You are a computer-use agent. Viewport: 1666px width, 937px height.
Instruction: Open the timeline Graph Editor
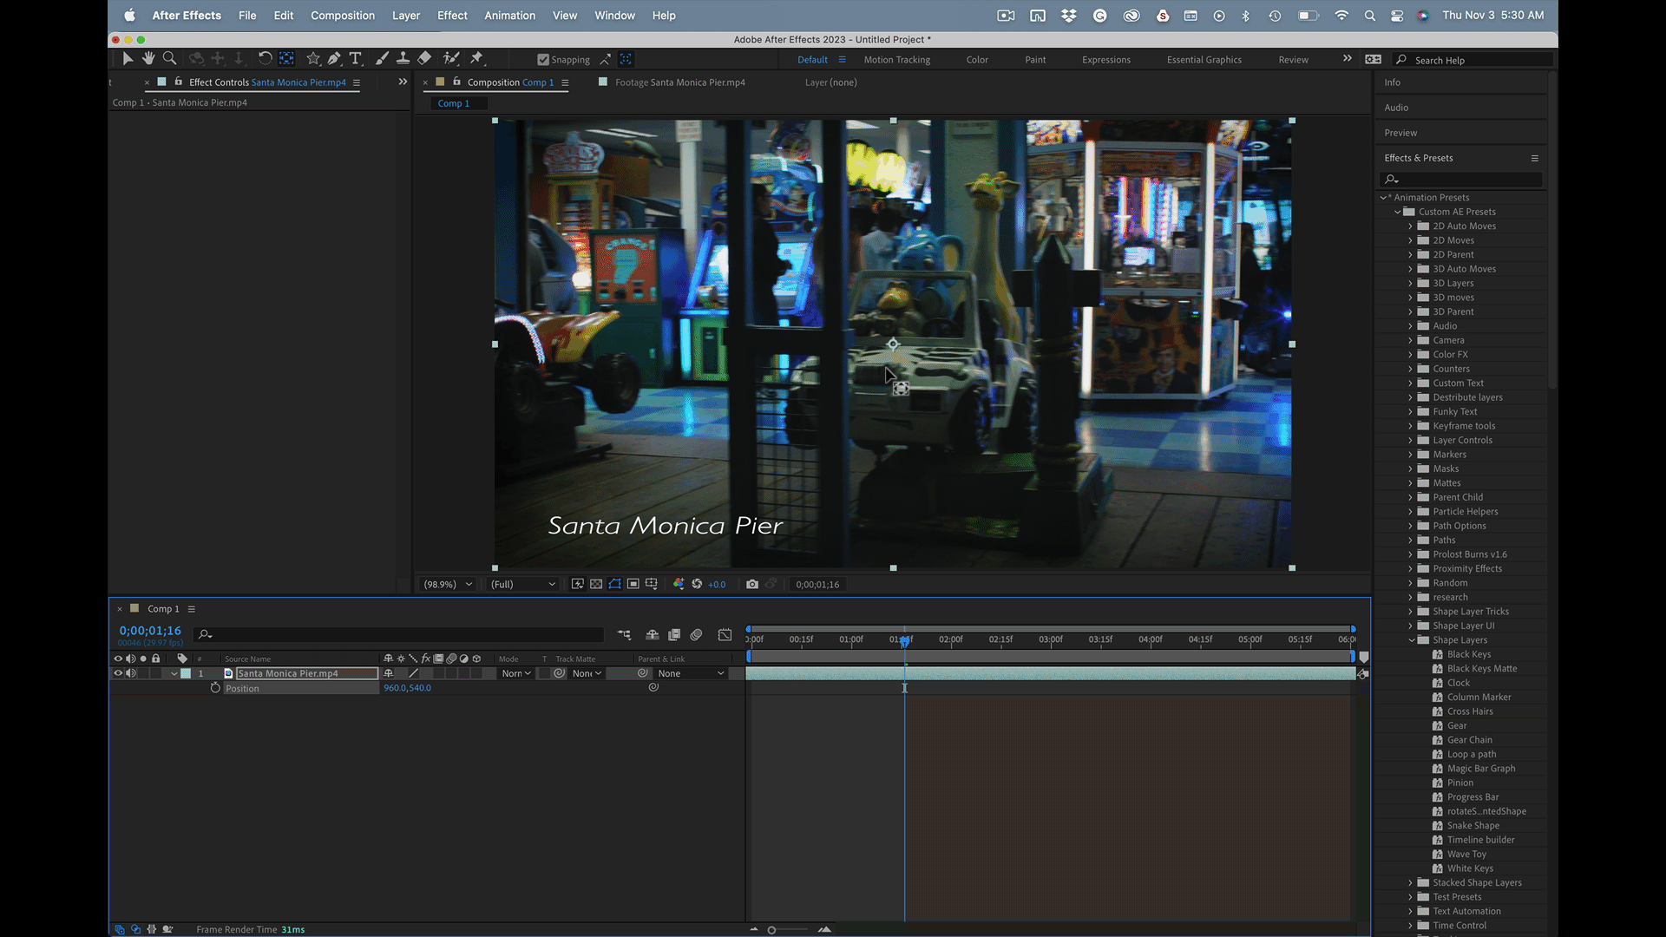pos(725,635)
